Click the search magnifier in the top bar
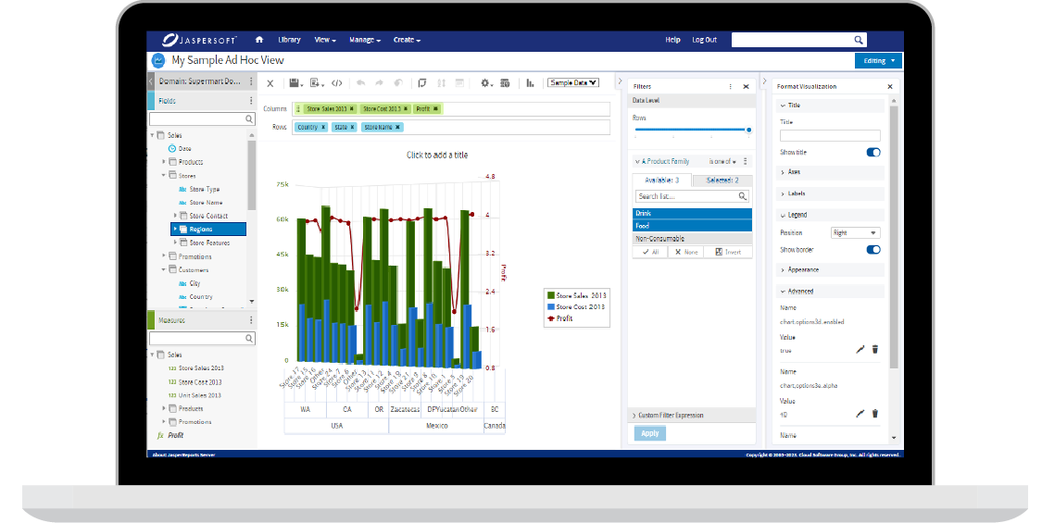 pos(859,40)
